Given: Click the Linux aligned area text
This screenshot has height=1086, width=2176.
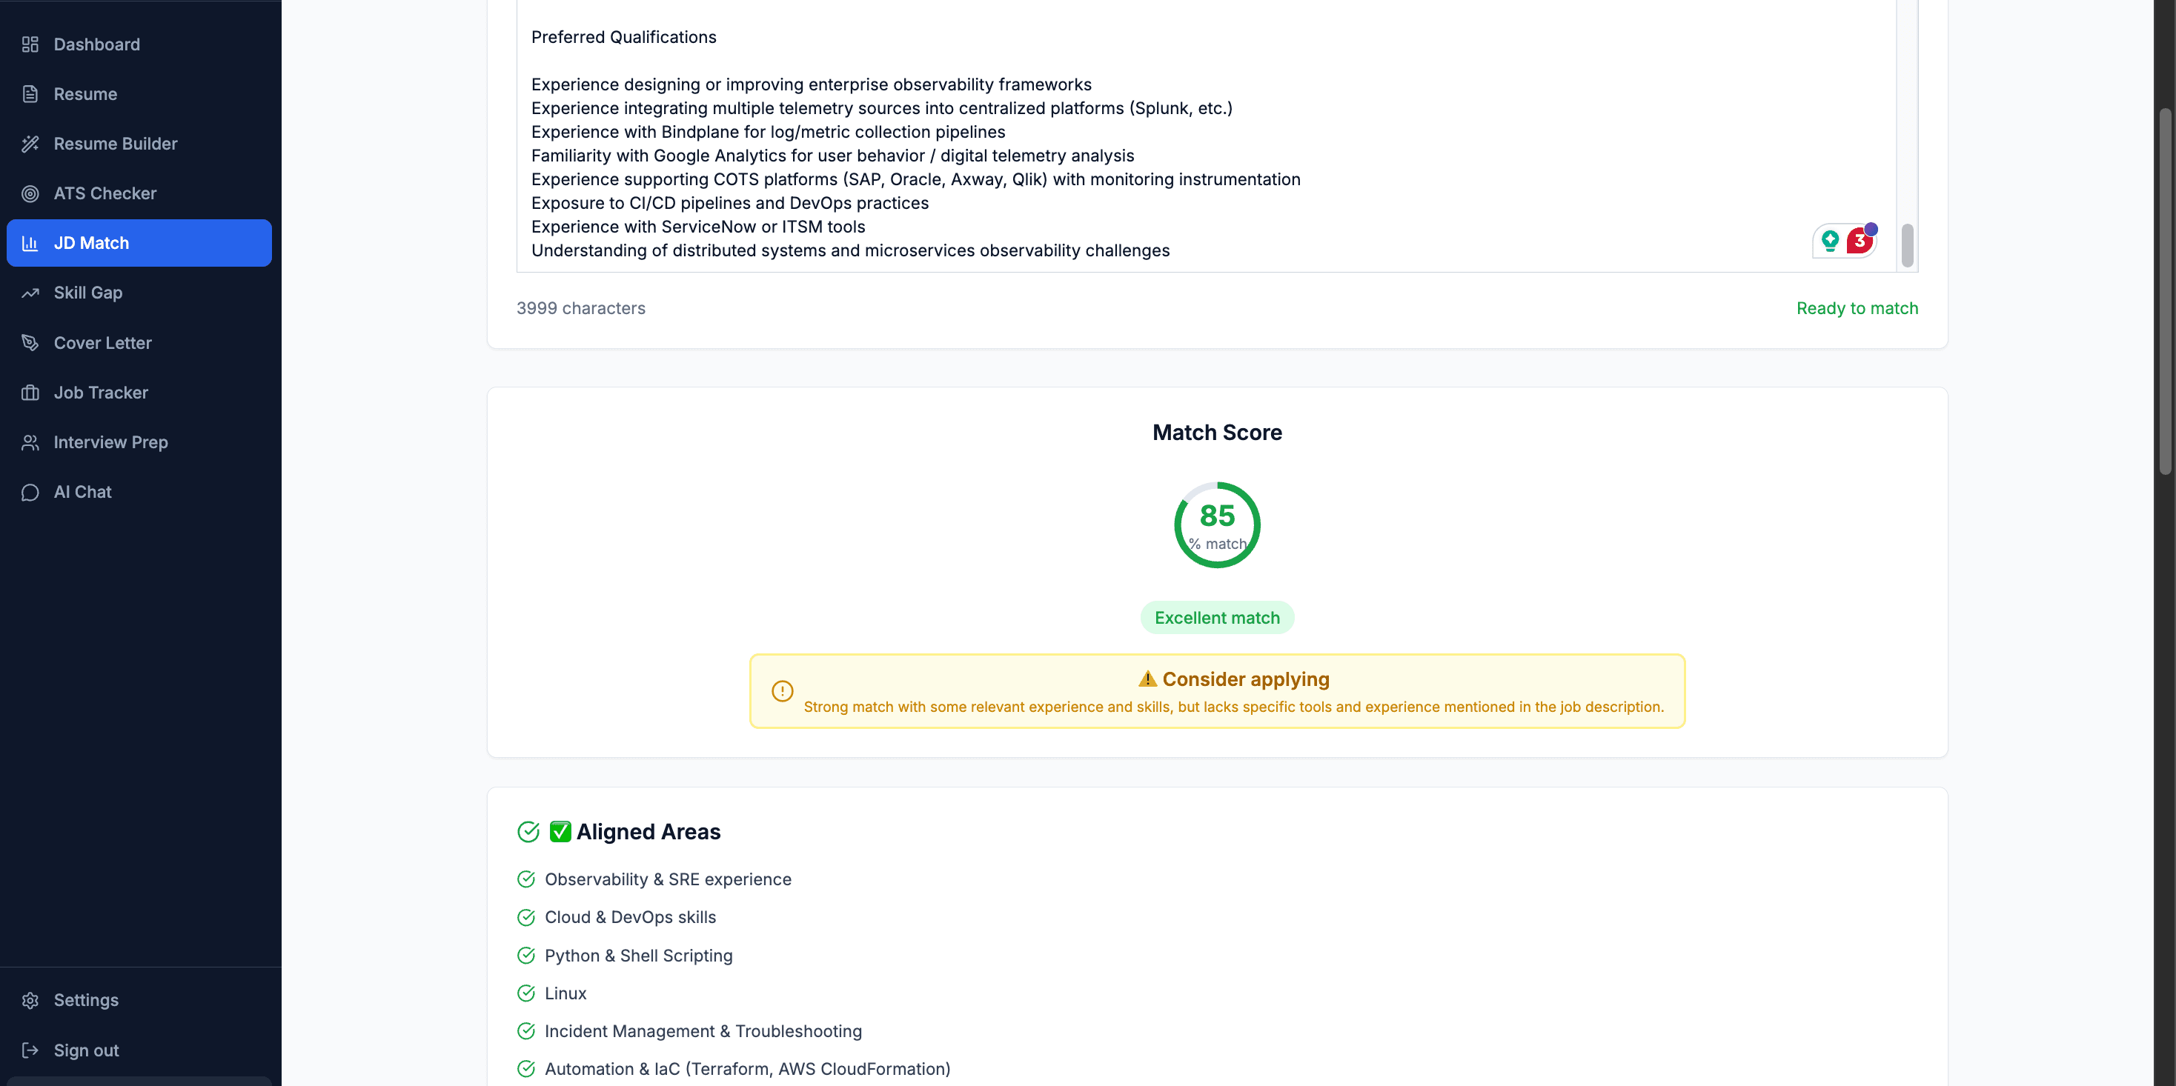Looking at the screenshot, I should click(x=565, y=993).
